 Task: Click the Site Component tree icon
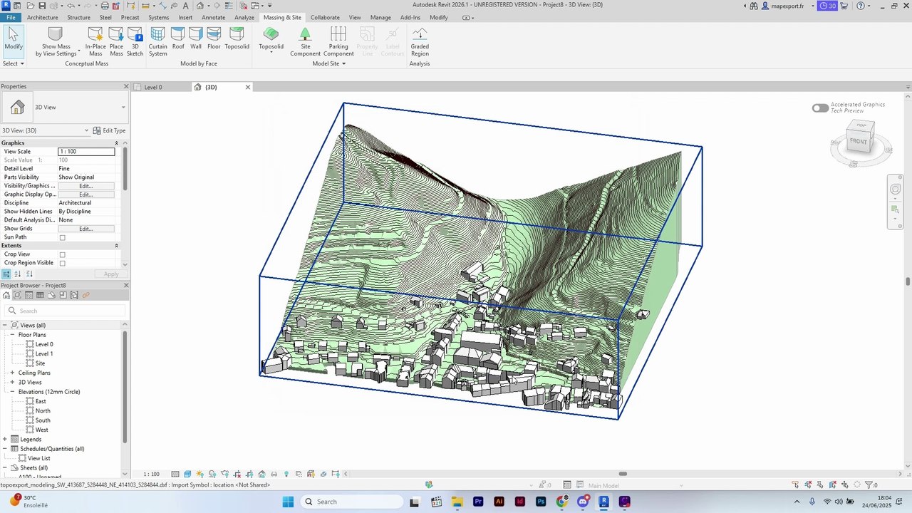(305, 33)
